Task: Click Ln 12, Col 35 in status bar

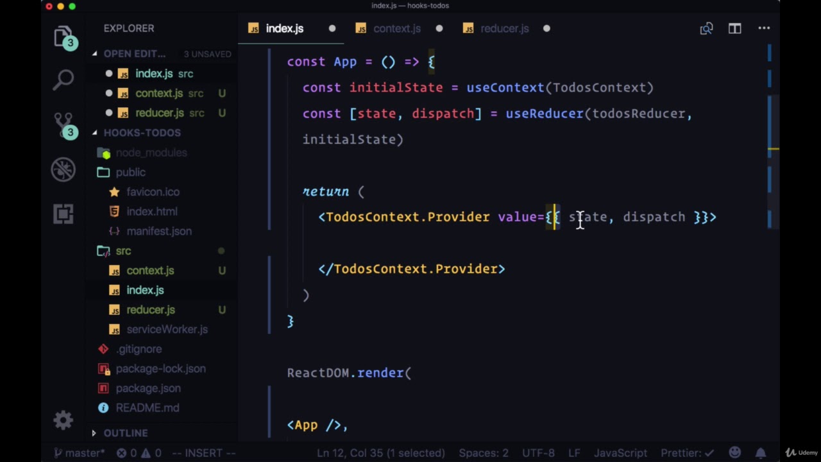Action: pos(380,452)
